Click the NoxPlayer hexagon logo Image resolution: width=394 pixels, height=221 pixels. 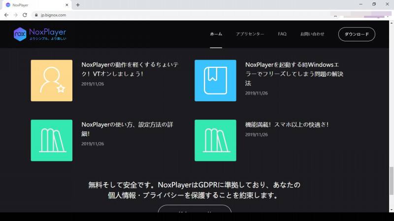pos(20,34)
